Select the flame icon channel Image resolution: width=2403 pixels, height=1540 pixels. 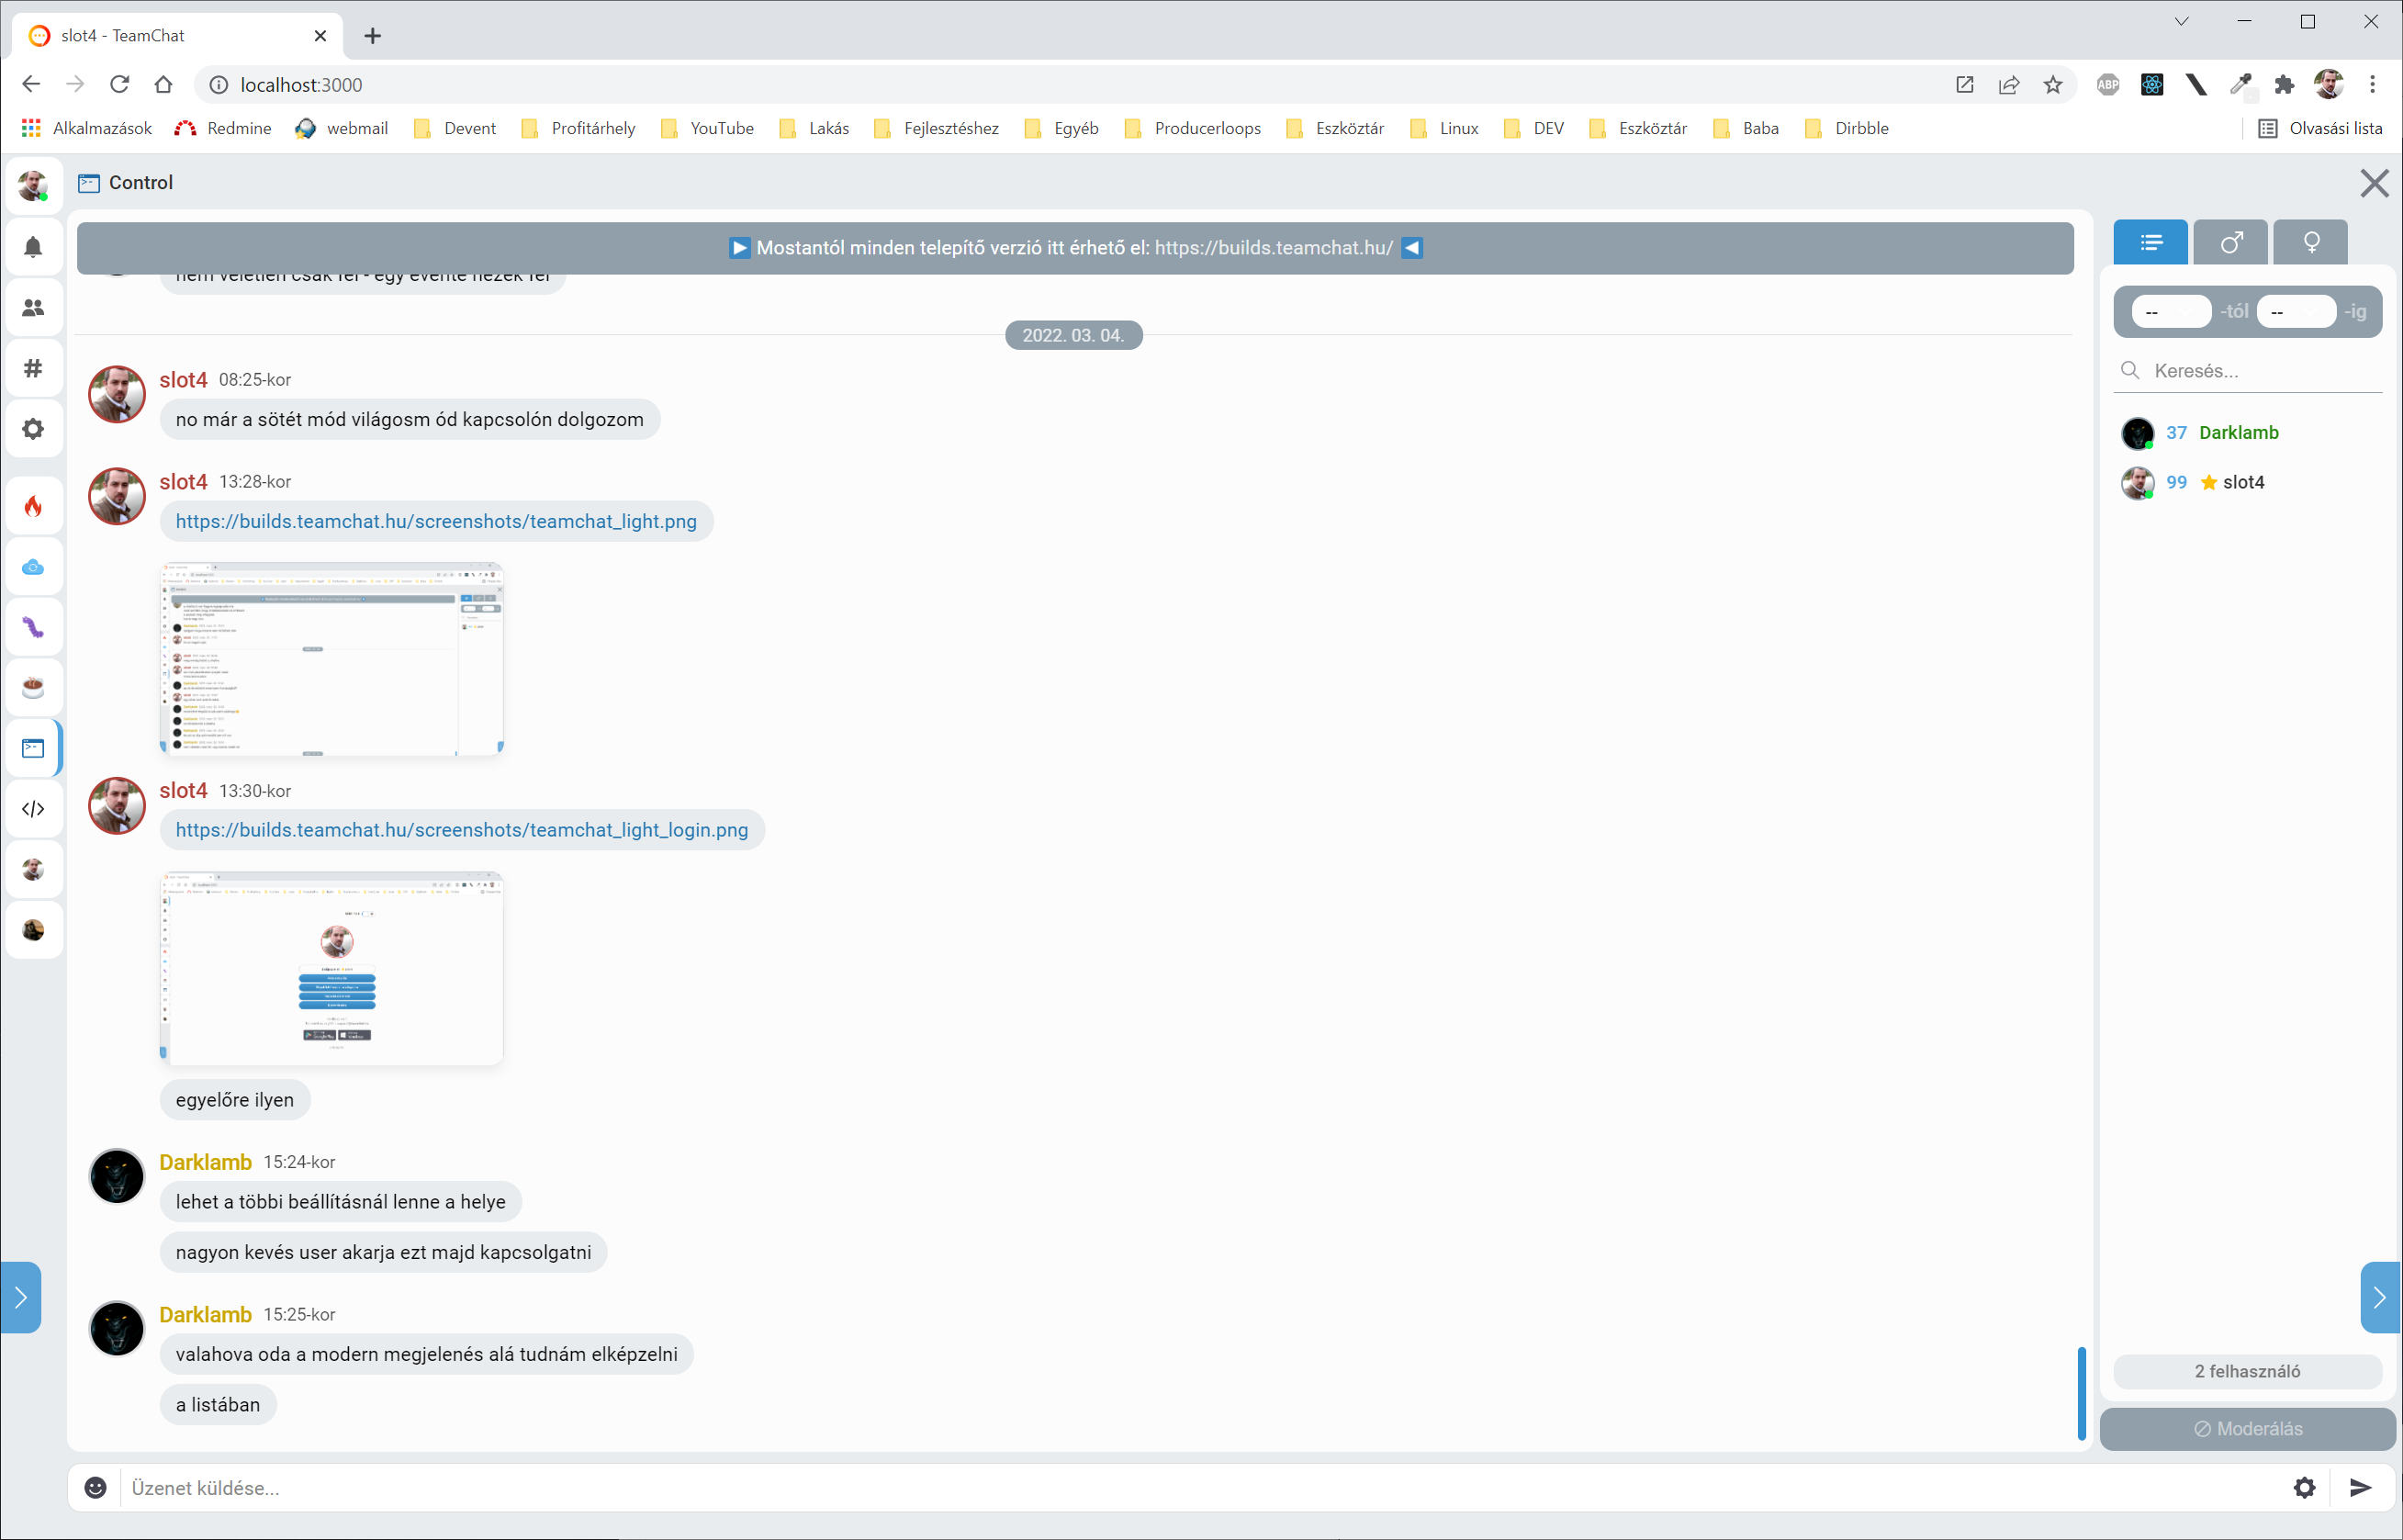pyautogui.click(x=33, y=506)
